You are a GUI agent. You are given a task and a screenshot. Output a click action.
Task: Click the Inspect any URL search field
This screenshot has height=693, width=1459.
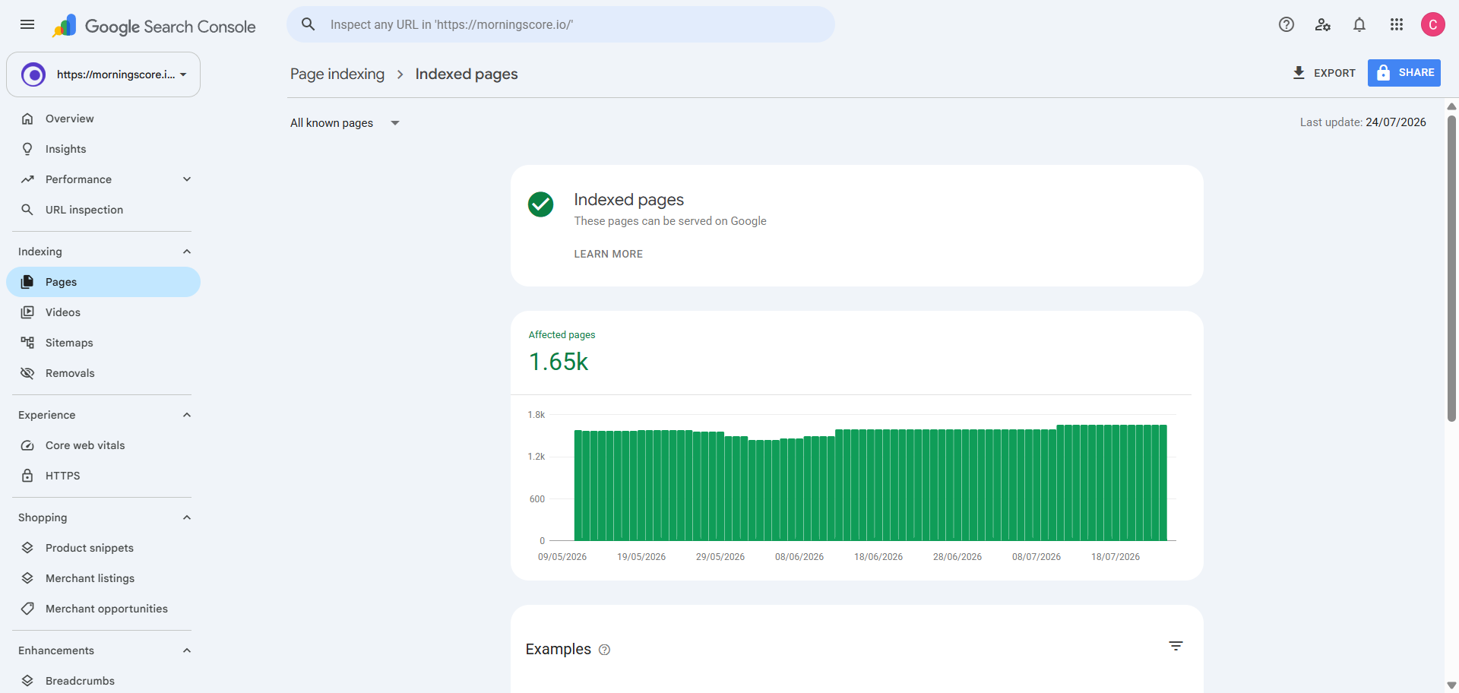coord(561,24)
